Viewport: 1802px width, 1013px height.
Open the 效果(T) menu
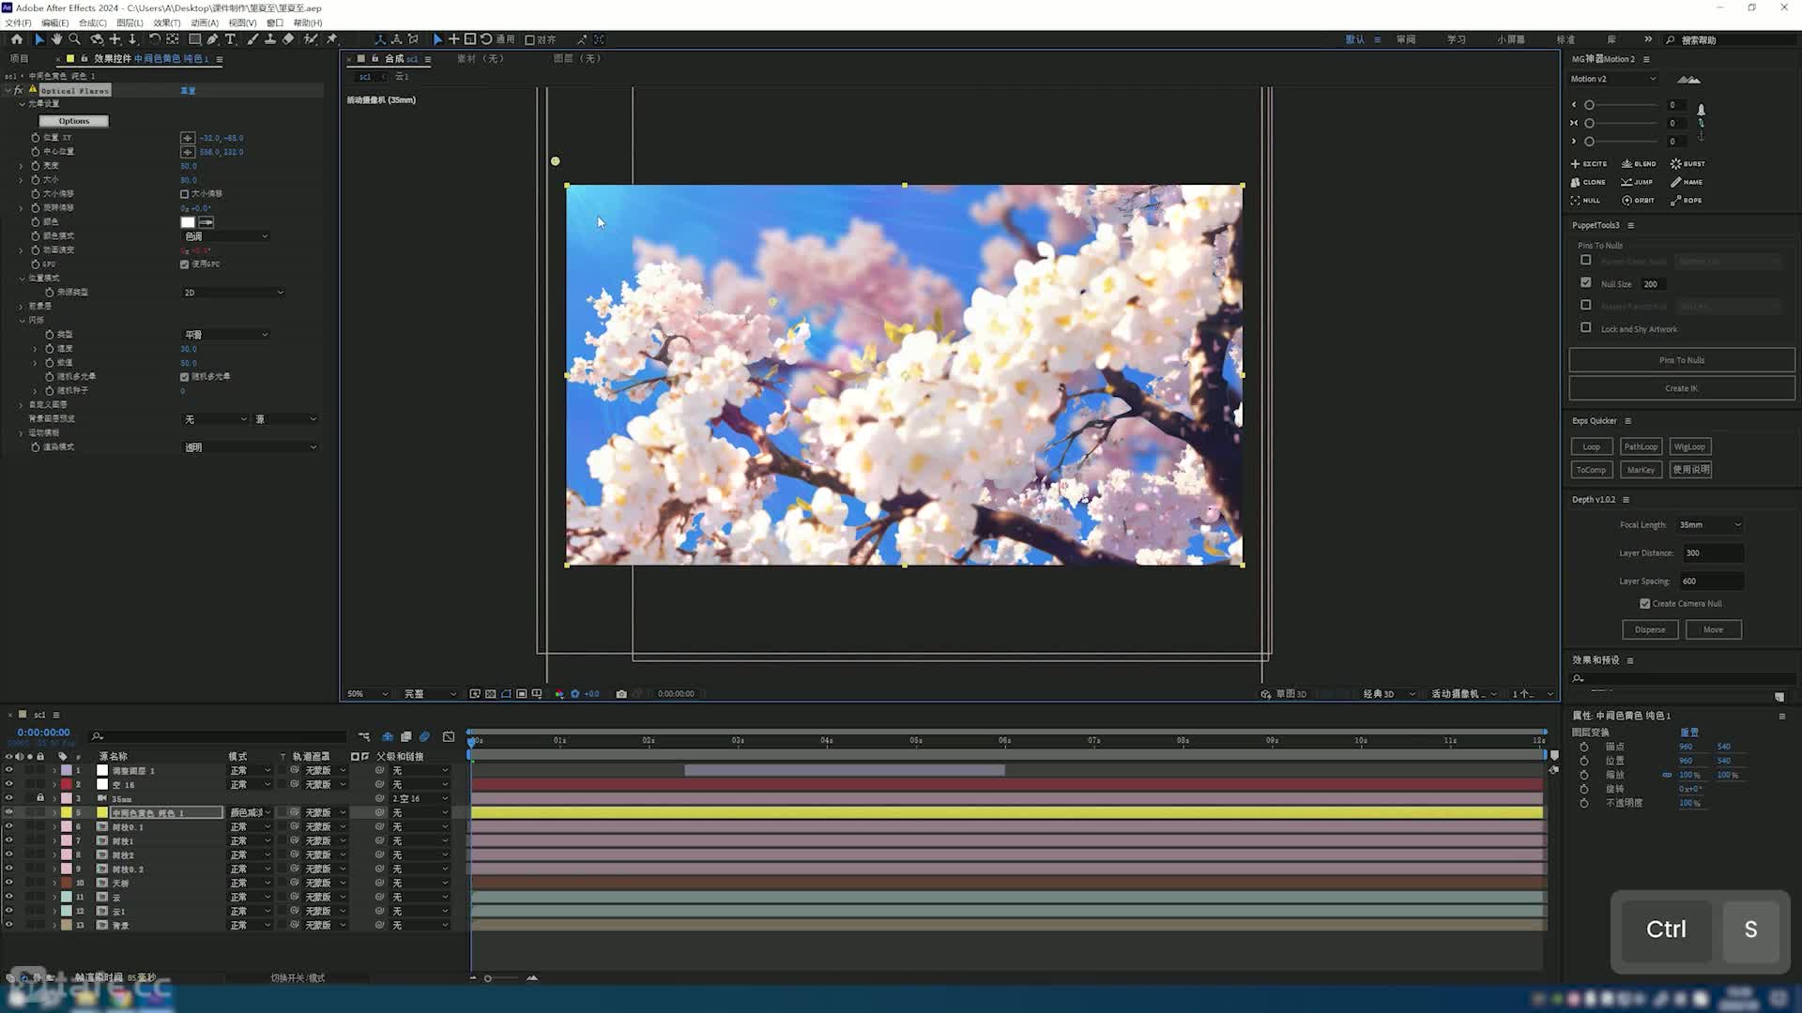(167, 23)
